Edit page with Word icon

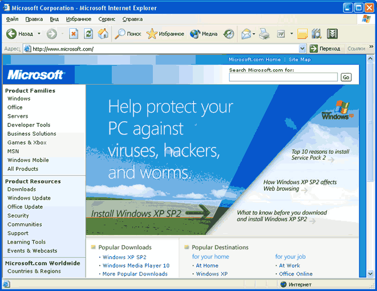[x=281, y=34]
